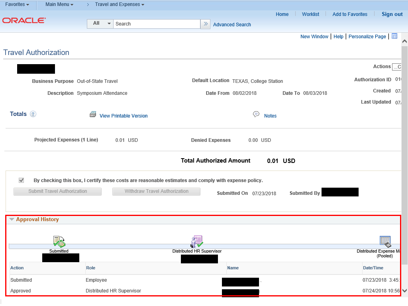The height and width of the screenshot is (306, 408).
Task: Toggle the cost certification checkbox
Action: [22, 180]
